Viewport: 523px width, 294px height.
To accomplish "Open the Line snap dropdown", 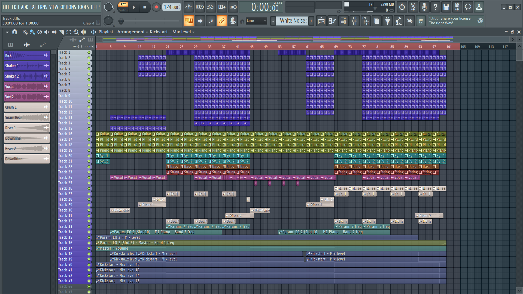I will 256,21.
